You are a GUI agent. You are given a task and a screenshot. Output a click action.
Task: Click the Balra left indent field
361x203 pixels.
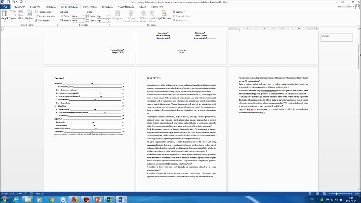[78, 16]
